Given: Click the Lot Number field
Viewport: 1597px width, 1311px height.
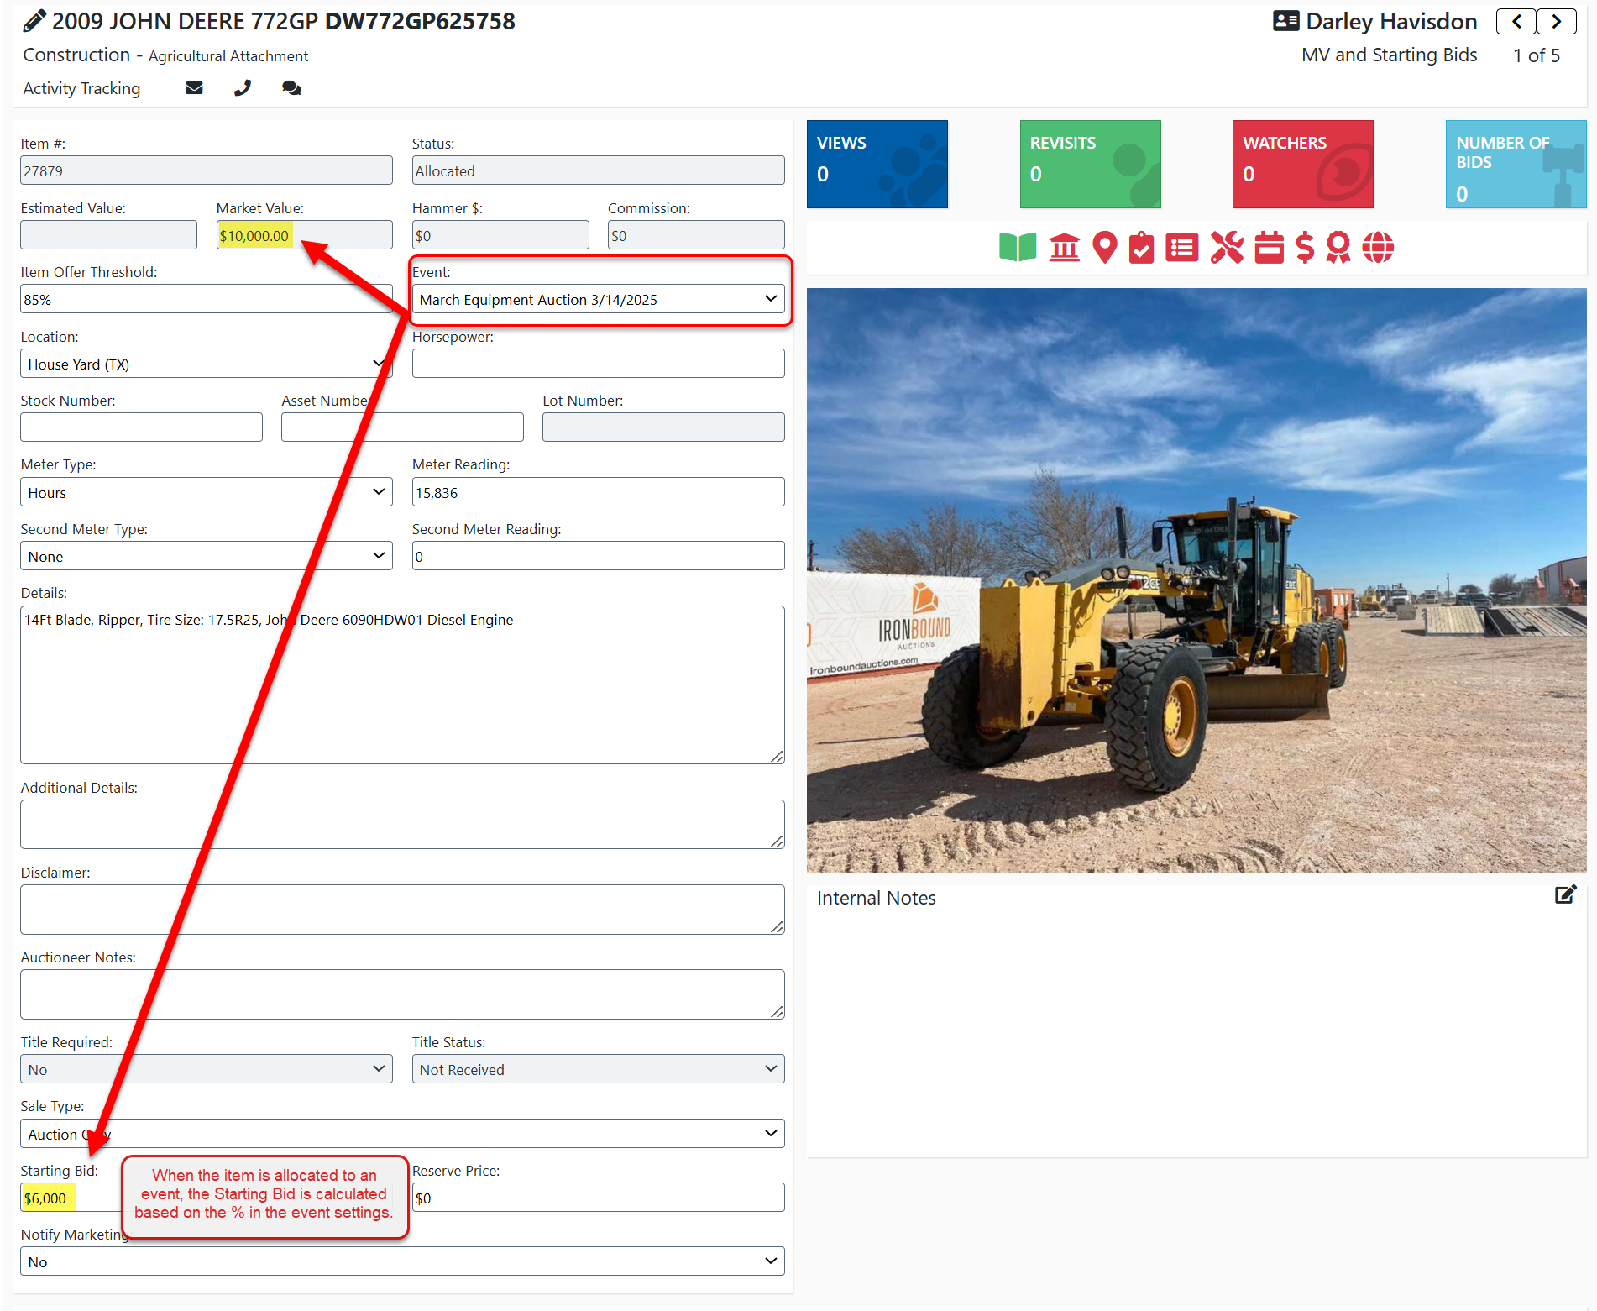Looking at the screenshot, I should point(663,427).
